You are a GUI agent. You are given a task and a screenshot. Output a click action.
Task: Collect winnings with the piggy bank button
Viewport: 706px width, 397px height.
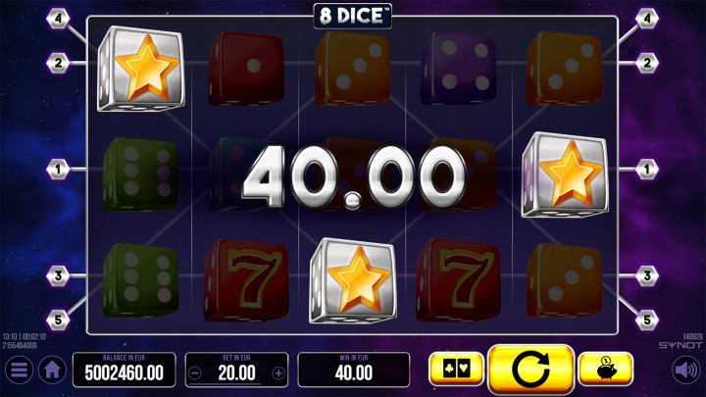point(606,370)
